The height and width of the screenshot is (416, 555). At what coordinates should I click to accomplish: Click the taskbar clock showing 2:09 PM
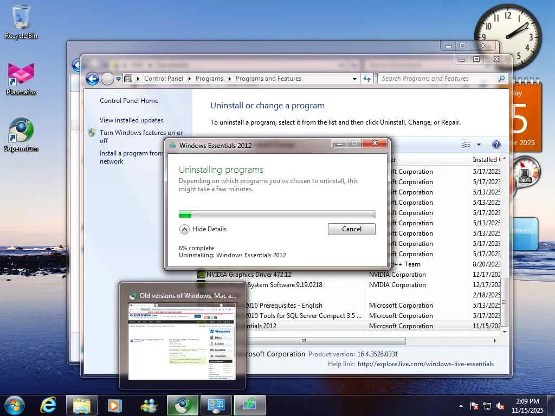point(527,406)
